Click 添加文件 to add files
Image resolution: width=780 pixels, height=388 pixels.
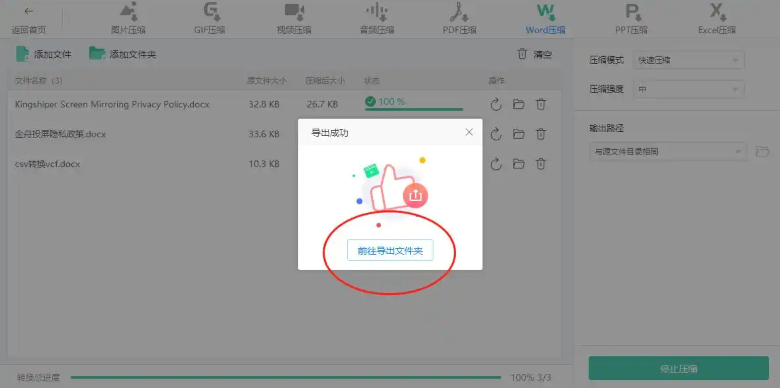[44, 54]
